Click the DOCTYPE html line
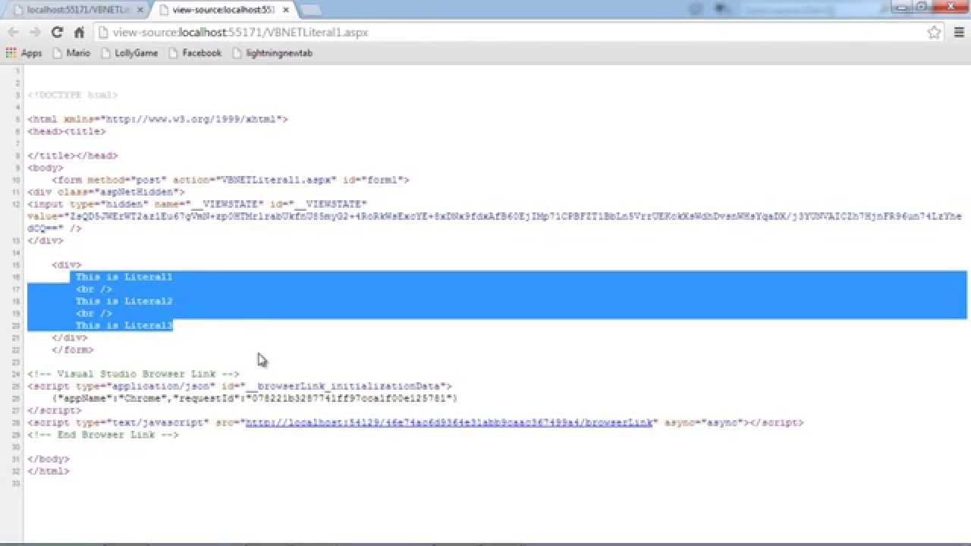 73,95
